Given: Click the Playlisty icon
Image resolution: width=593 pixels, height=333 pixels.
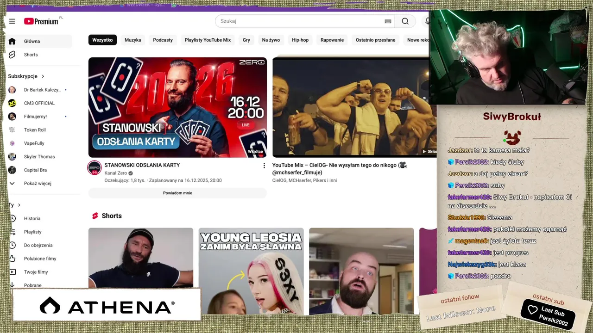Looking at the screenshot, I should point(13,232).
